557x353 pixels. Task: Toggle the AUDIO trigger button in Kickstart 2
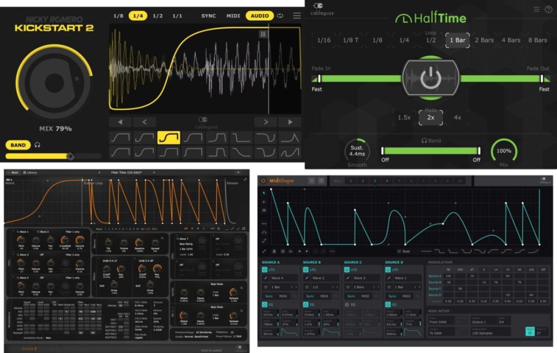point(260,16)
